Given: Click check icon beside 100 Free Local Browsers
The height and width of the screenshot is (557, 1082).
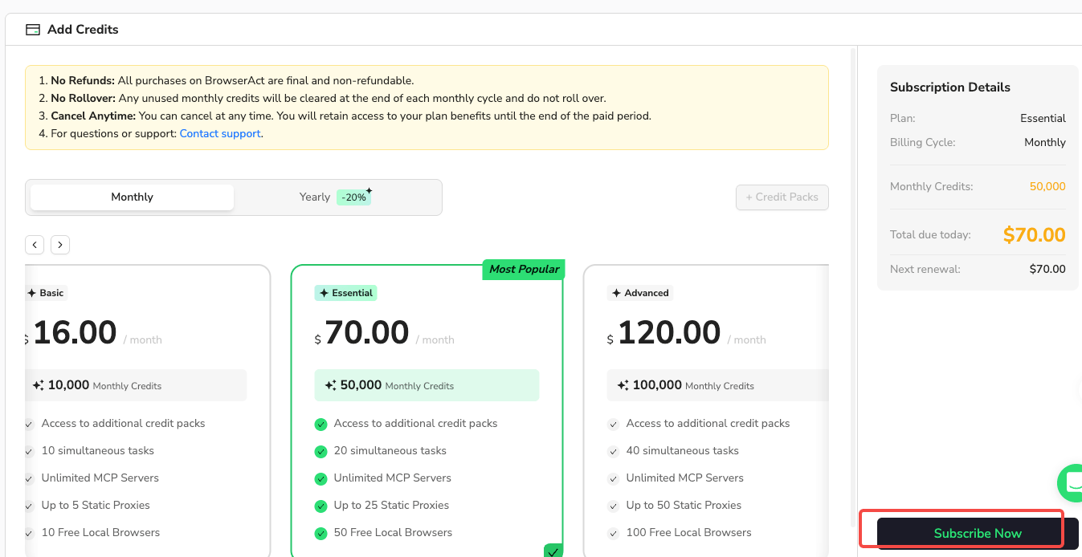Looking at the screenshot, I should pos(614,533).
